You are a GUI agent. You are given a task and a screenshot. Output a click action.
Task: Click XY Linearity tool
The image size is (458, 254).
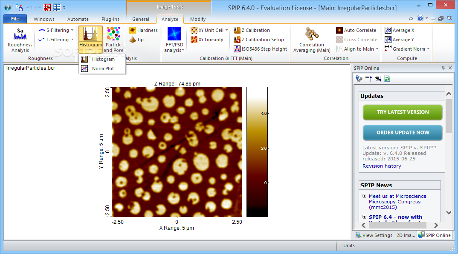[207, 40]
